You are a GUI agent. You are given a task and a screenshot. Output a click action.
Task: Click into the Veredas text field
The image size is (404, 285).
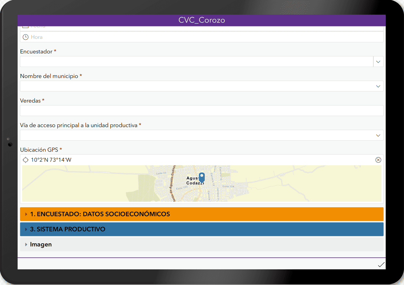[202, 111]
